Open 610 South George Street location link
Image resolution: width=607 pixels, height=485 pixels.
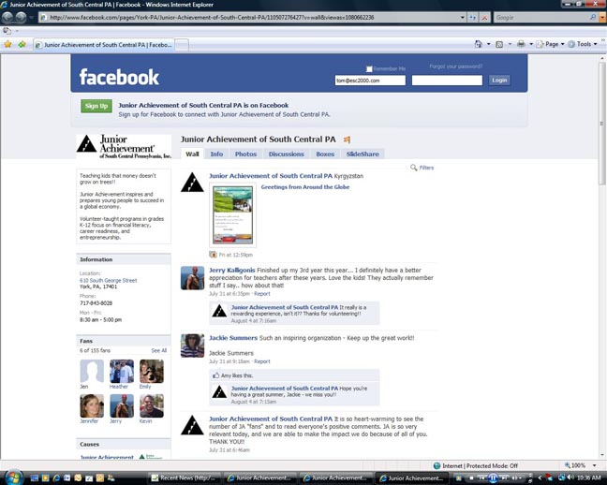point(108,280)
